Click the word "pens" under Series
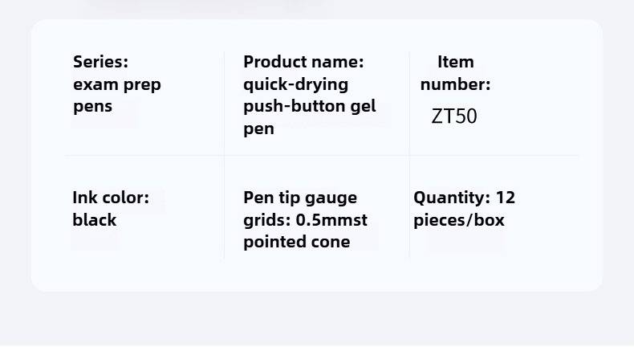This screenshot has width=634, height=347. coord(93,107)
